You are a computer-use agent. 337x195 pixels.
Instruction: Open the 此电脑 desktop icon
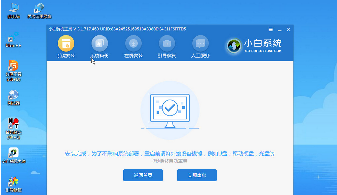coord(13,11)
